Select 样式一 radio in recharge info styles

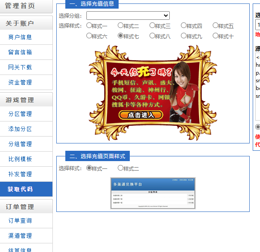click(89, 26)
